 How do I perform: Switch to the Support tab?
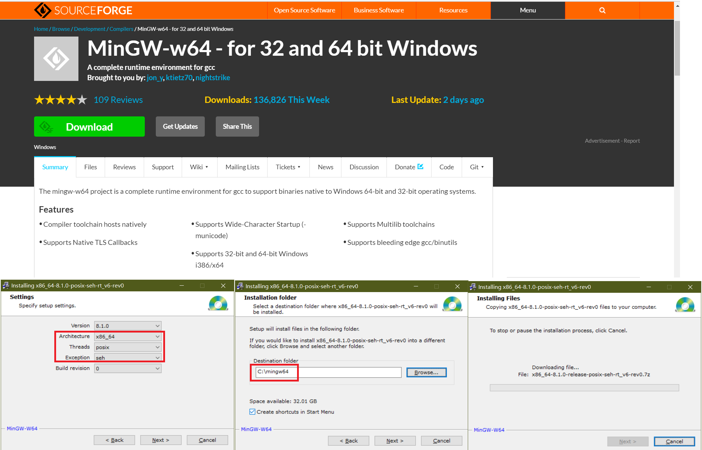point(163,167)
